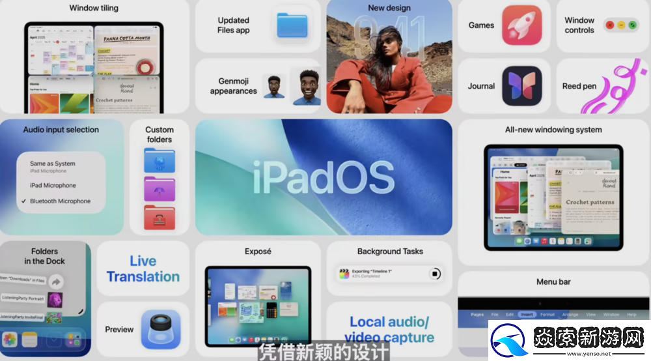651x361 pixels.
Task: Select the red toolbox custom folder
Action: pos(159,218)
